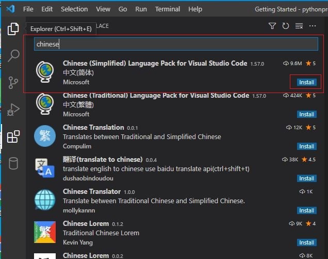Screen dimensions: 328x259
Task: Open the Extensions view icon
Action: (13, 137)
